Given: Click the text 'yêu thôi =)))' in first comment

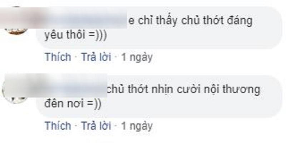Looking at the screenshot, I should coord(75,35).
